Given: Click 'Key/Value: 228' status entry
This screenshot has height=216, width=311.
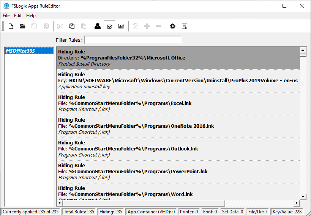Looking at the screenshot, I should [x=287, y=212].
